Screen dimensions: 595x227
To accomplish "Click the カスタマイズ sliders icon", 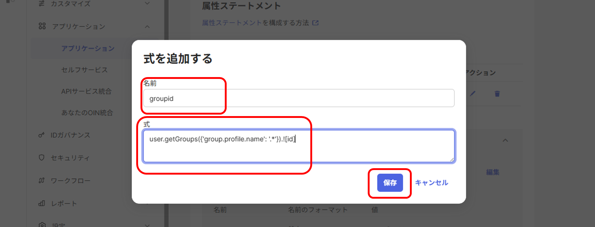I will pos(42,3).
